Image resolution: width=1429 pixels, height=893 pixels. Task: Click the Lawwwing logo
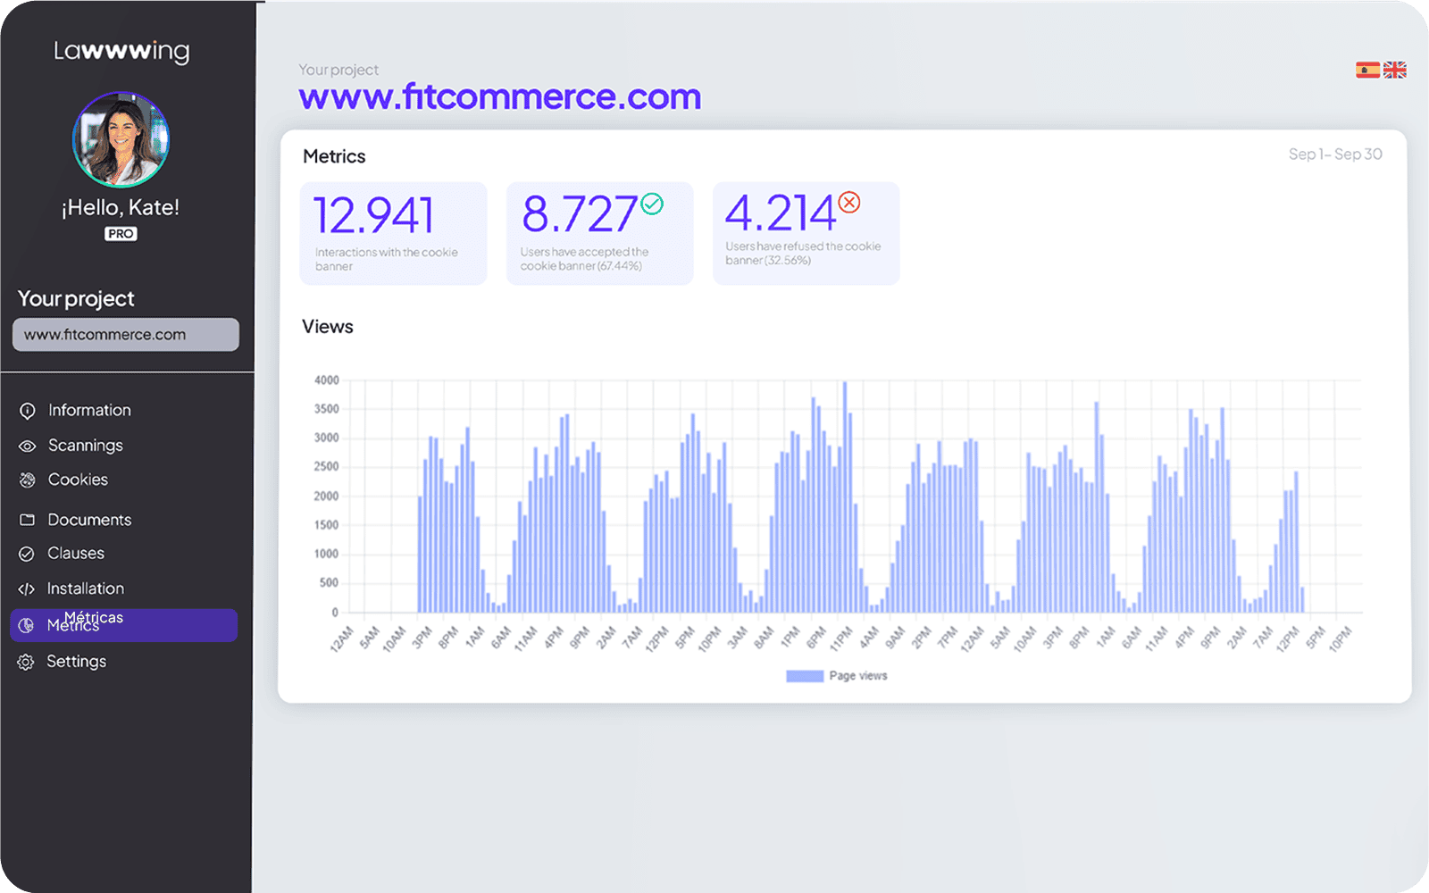point(121,52)
